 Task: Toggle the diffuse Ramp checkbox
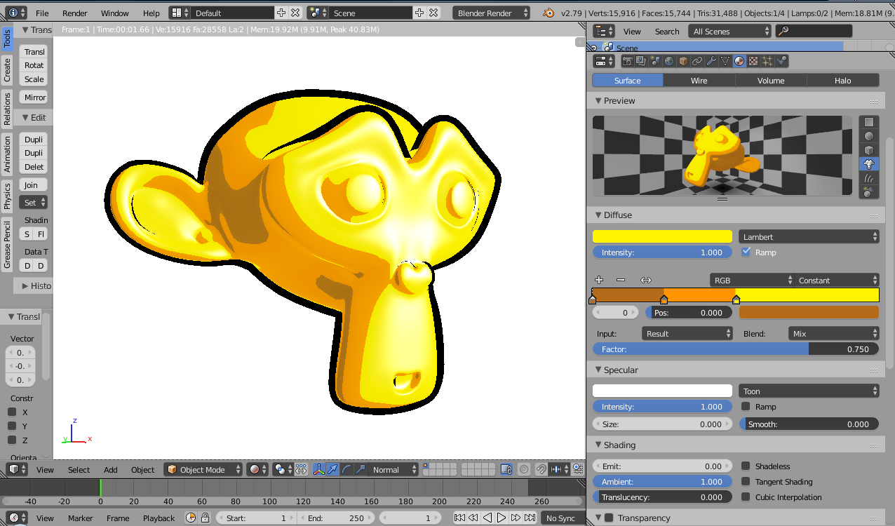pyautogui.click(x=746, y=252)
